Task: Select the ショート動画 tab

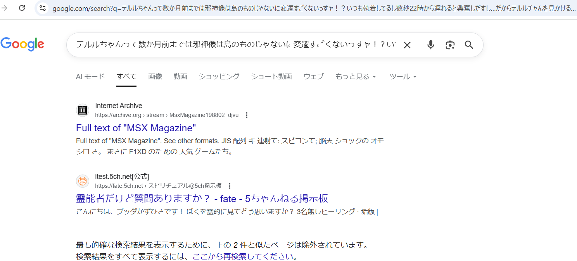Action: pyautogui.click(x=271, y=77)
